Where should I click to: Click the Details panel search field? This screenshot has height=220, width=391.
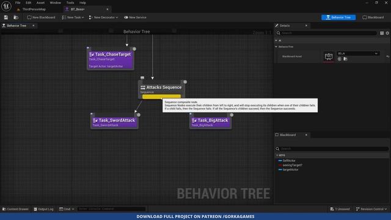[326, 33]
